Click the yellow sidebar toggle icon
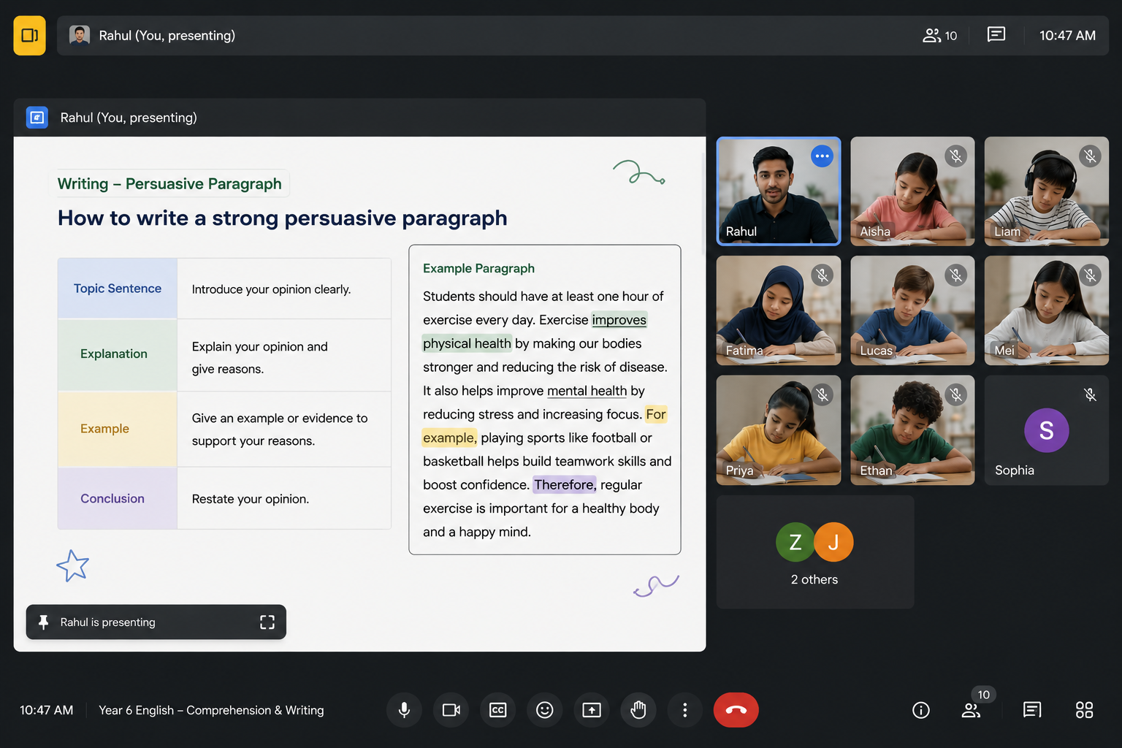The width and height of the screenshot is (1122, 748). tap(29, 35)
